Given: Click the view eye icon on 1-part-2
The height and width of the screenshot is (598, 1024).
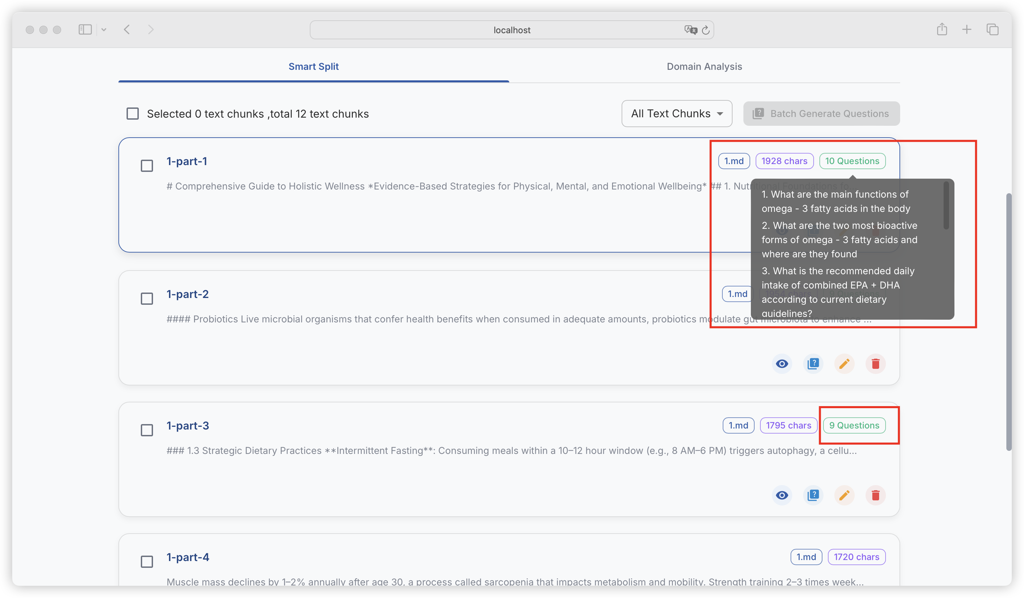Looking at the screenshot, I should (x=781, y=364).
